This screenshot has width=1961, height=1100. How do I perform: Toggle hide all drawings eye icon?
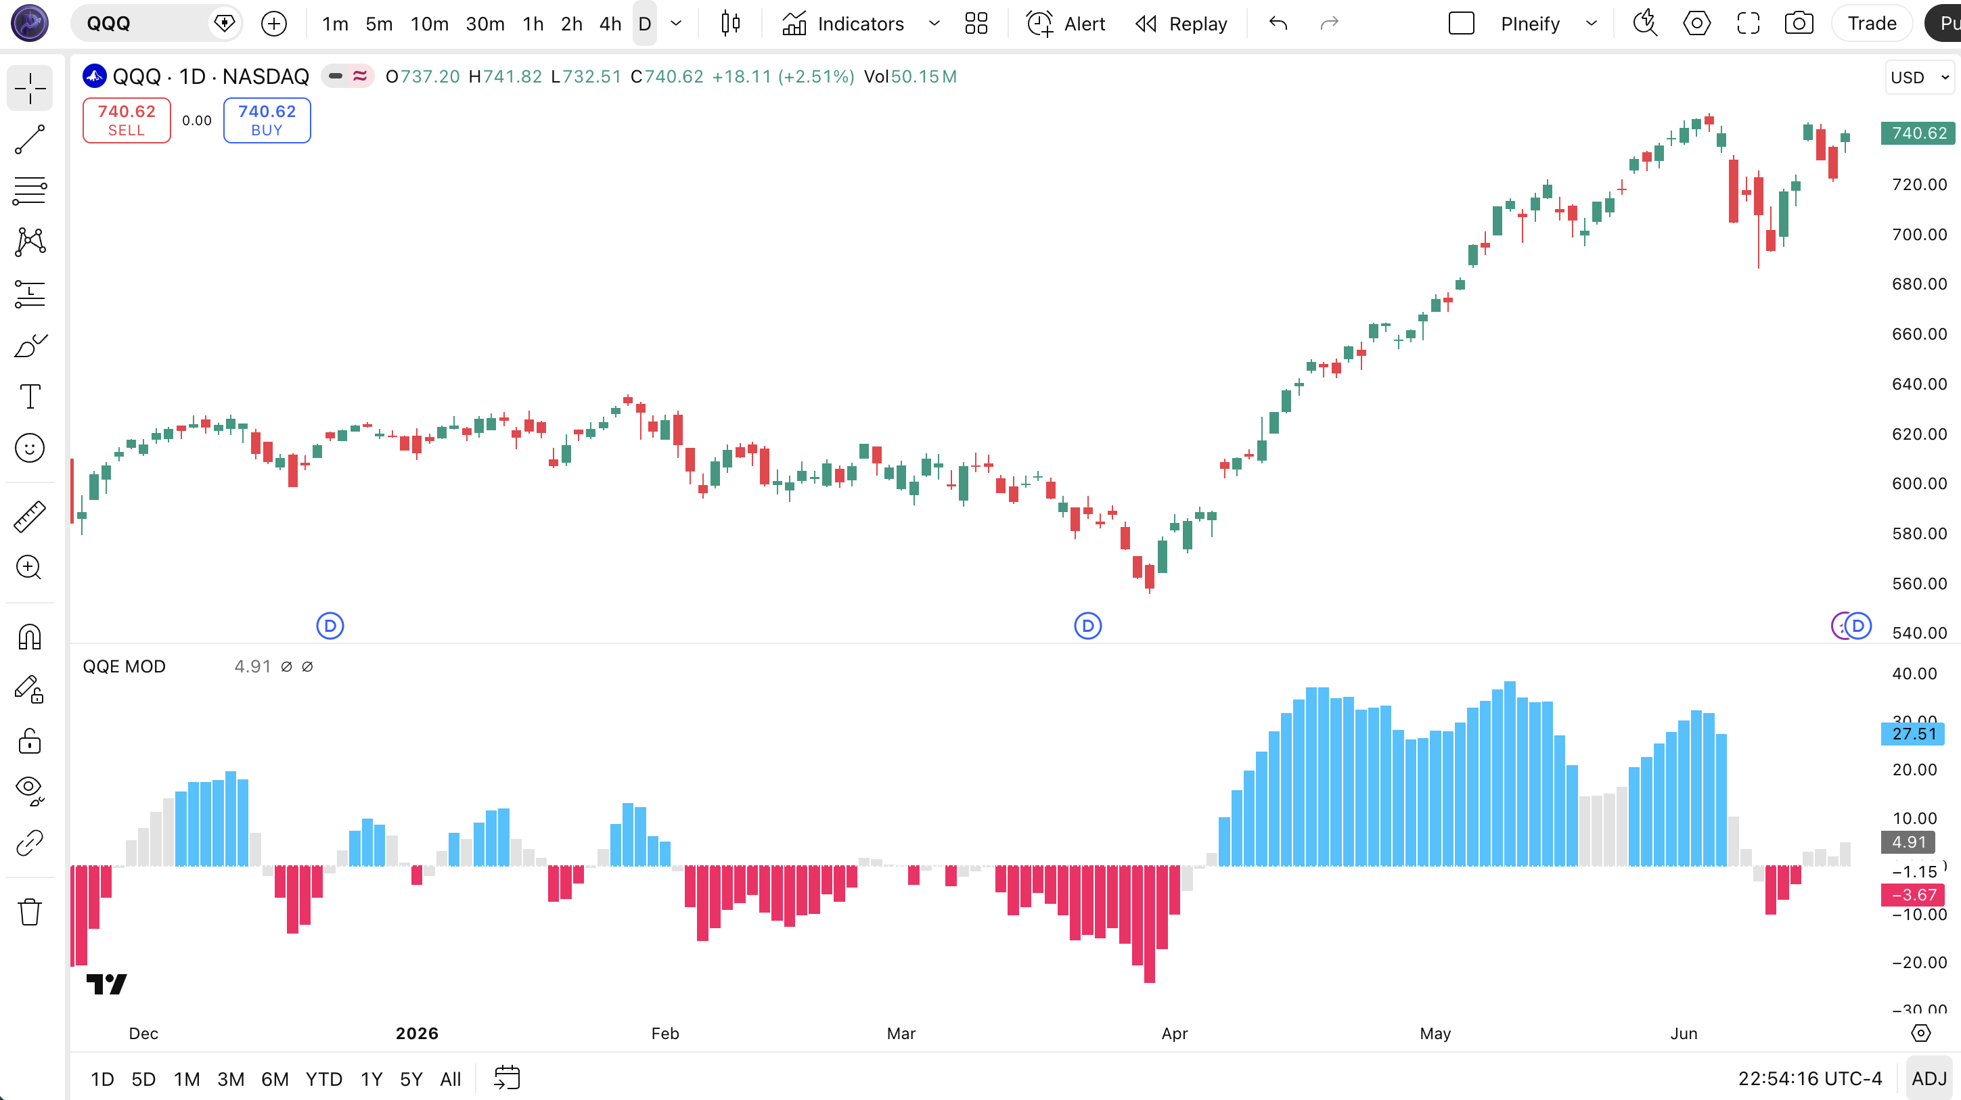pyautogui.click(x=30, y=792)
